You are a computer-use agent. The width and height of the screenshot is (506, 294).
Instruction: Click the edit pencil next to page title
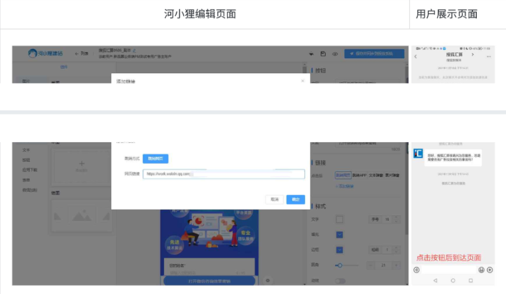(134, 51)
